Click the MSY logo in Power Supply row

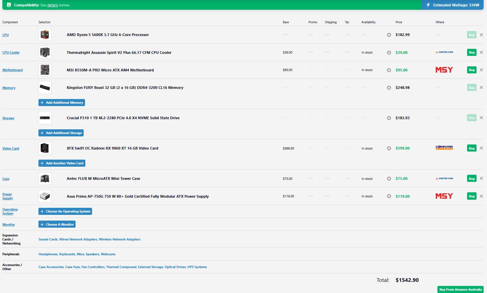click(x=444, y=196)
